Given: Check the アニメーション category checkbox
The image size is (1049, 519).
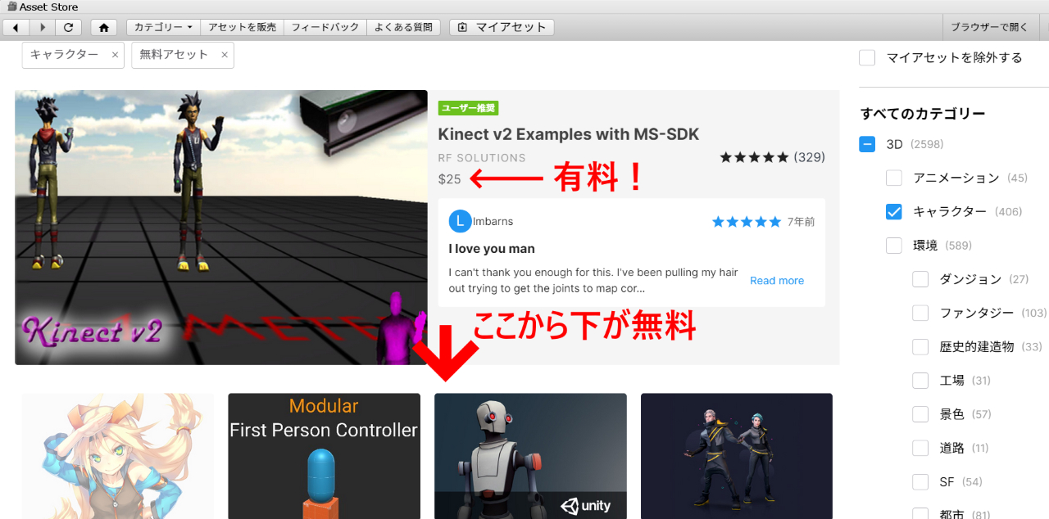Looking at the screenshot, I should [893, 178].
